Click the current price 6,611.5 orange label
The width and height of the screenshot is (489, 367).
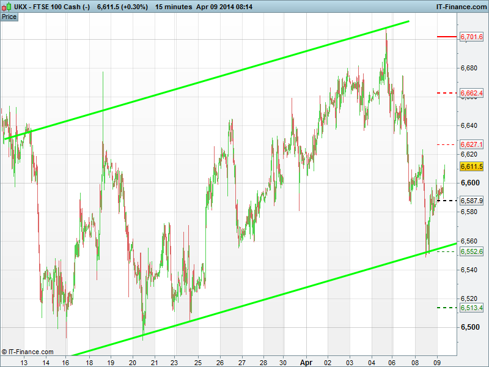point(471,166)
